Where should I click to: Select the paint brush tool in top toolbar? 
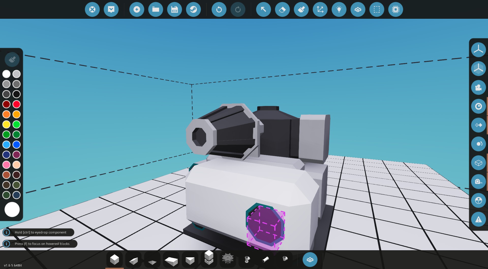[301, 10]
